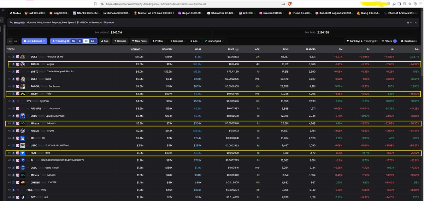Open site settings icon beside the URL
The width and height of the screenshot is (424, 201).
click(102, 4)
